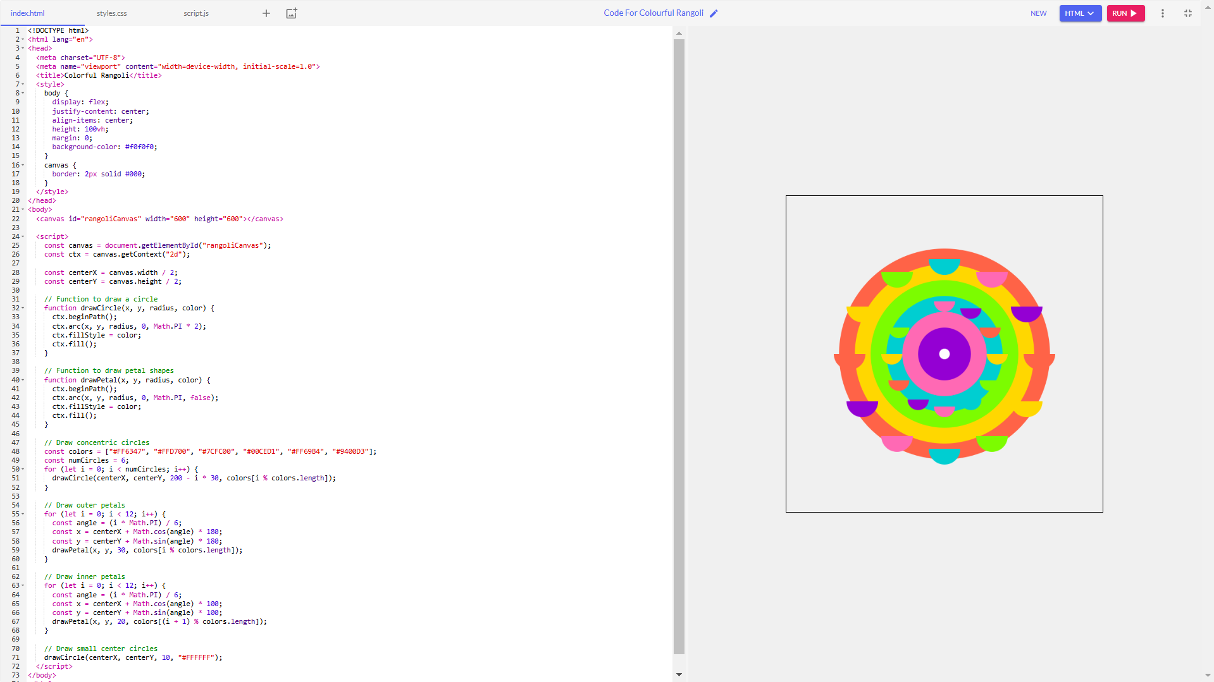Open the three-dot more options menu
Viewport: 1214px width, 682px height.
[x=1162, y=13]
